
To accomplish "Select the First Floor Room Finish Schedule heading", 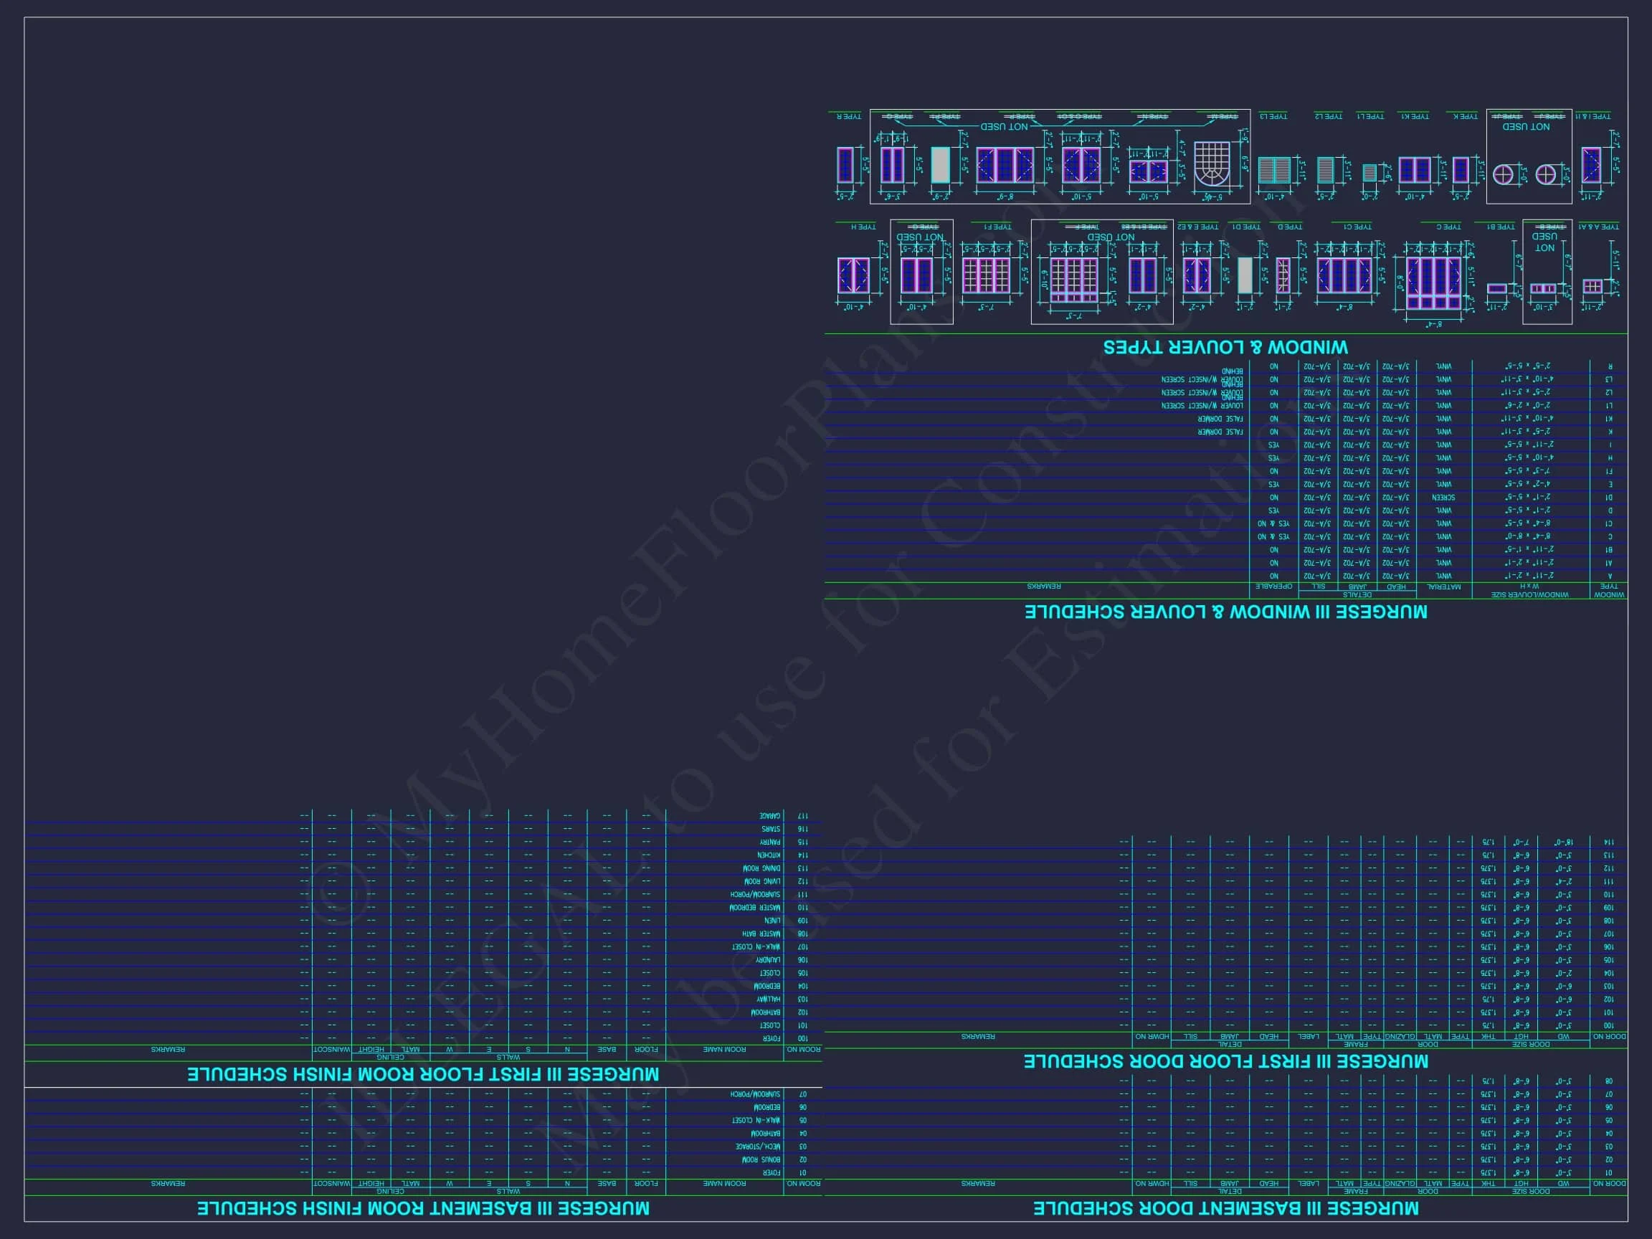I will coord(423,1075).
